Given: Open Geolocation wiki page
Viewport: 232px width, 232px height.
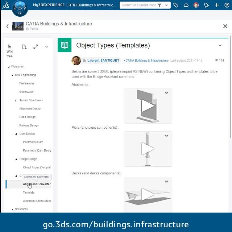Looking at the screenshot, I should click(26, 92).
